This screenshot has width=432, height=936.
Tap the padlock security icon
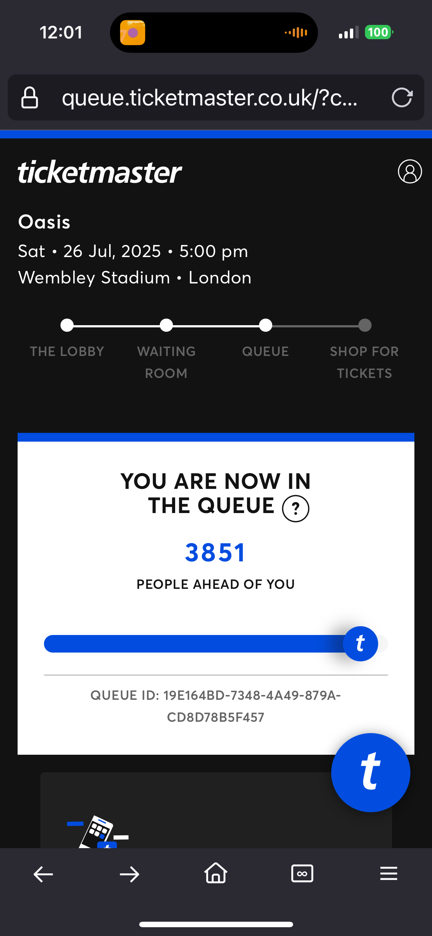click(30, 98)
